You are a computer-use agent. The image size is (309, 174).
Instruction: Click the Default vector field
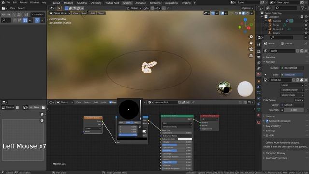[292, 105]
